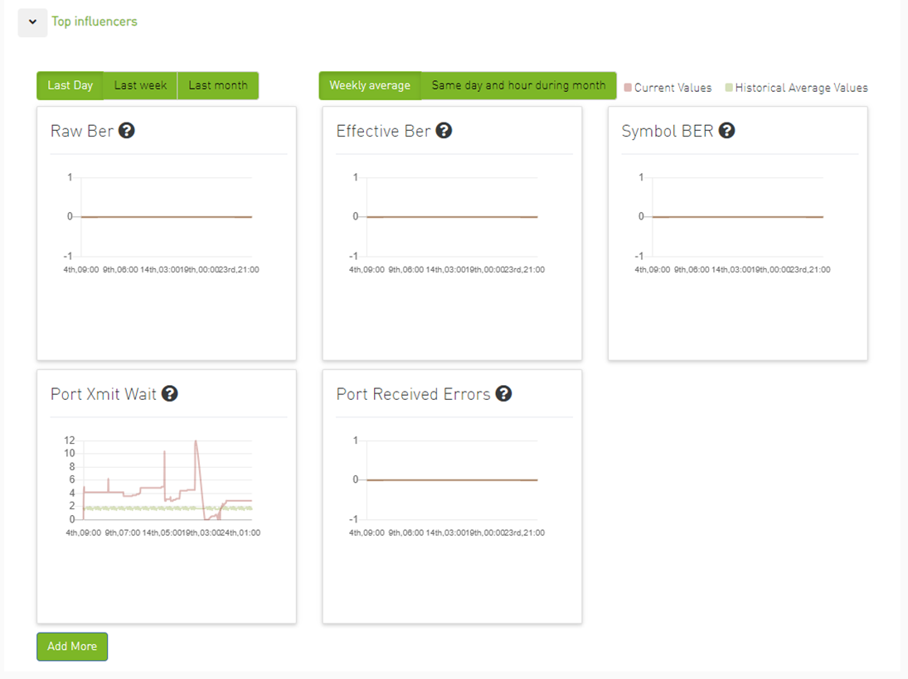The width and height of the screenshot is (908, 679).
Task: Click the Port Xmit Wait help icon
Action: tap(169, 394)
